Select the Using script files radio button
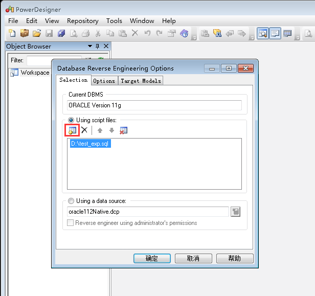315x296 pixels. [71, 120]
